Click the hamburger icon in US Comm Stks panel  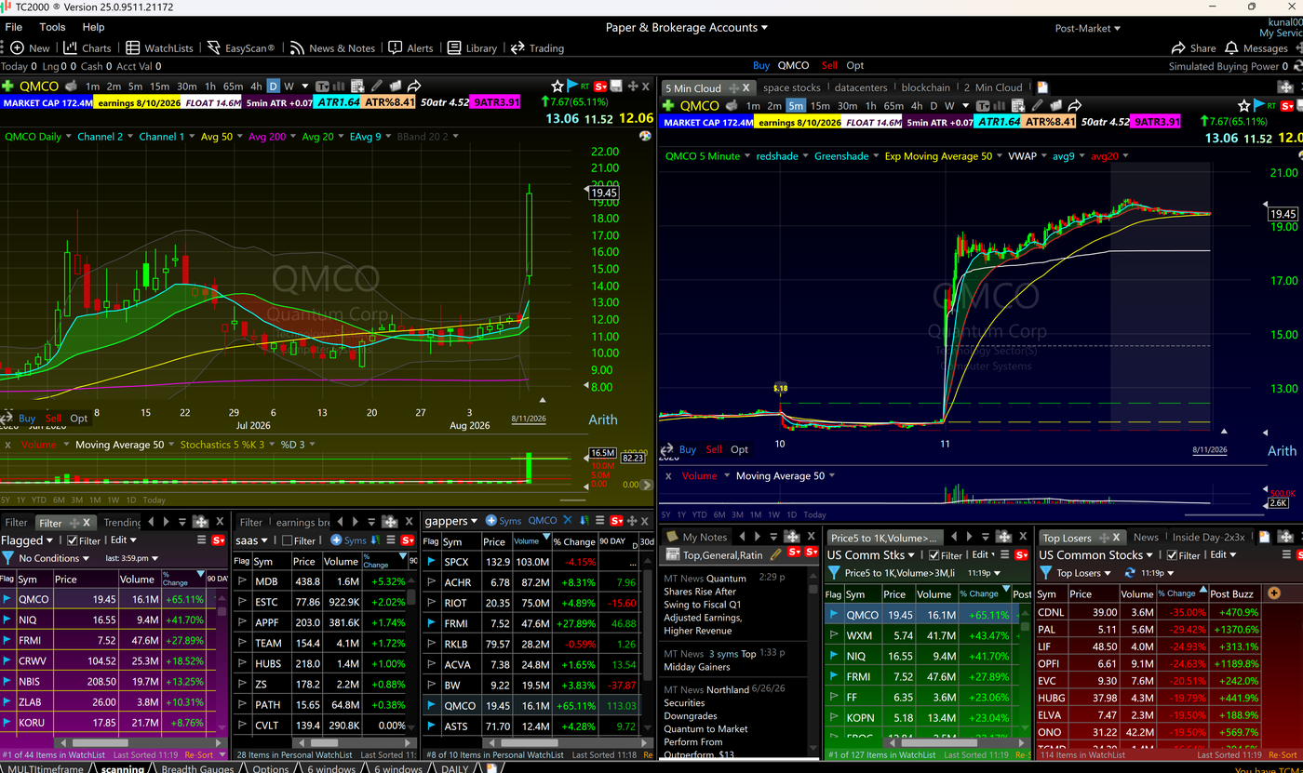[x=1004, y=554]
